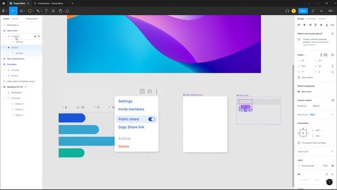Set frame orientation to landscape
The width and height of the screenshot is (337, 190).
tap(325, 55)
